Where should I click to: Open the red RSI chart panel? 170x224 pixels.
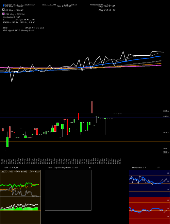tap(149, 210)
